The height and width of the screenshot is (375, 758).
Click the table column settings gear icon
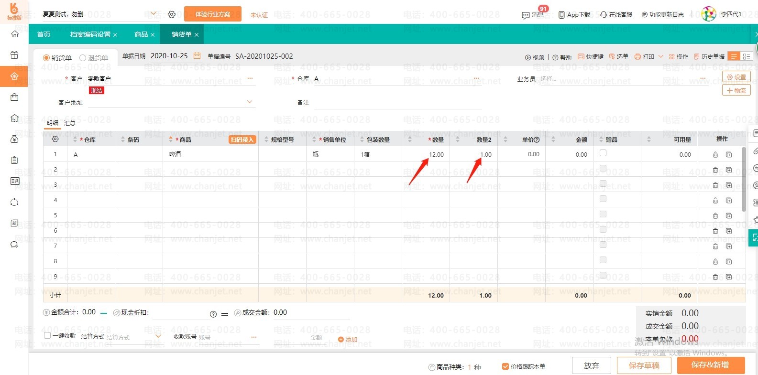55,139
